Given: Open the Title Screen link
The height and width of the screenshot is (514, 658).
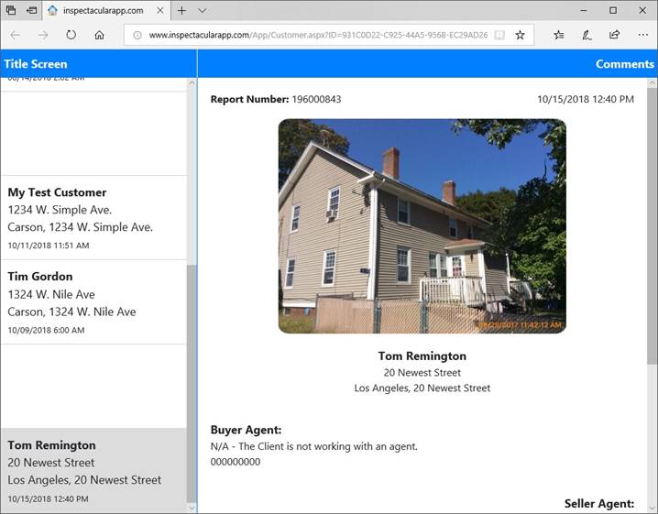Looking at the screenshot, I should 36,64.
